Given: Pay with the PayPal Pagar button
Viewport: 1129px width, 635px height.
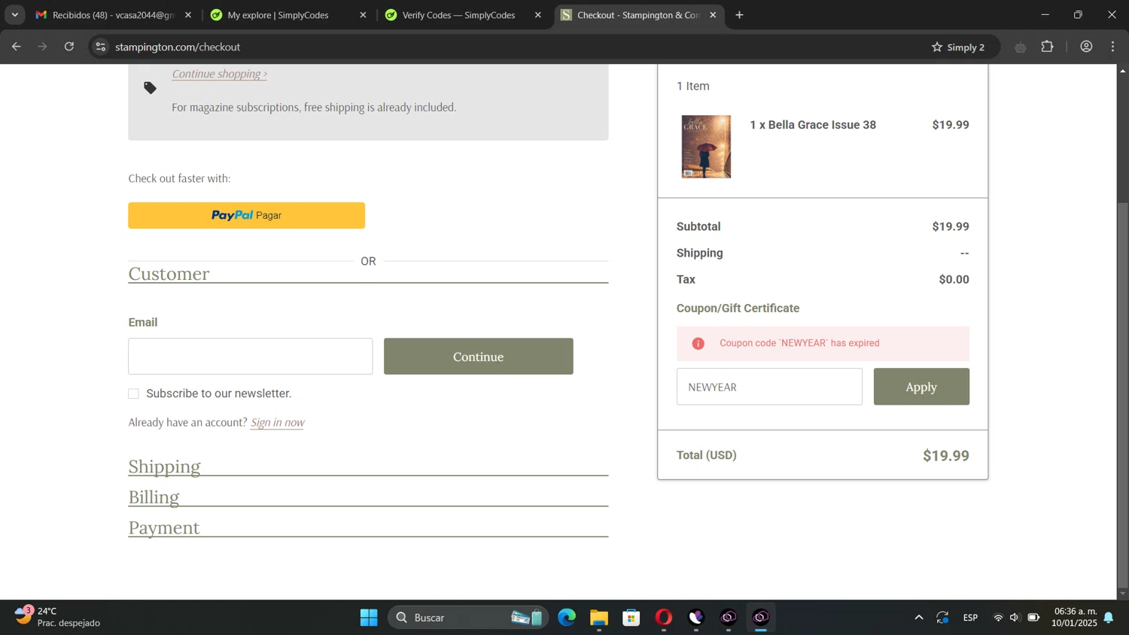Looking at the screenshot, I should tap(246, 215).
